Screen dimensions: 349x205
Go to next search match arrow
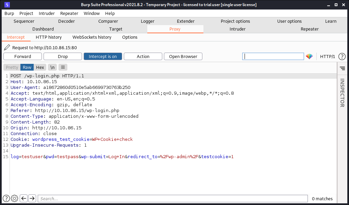32,198
